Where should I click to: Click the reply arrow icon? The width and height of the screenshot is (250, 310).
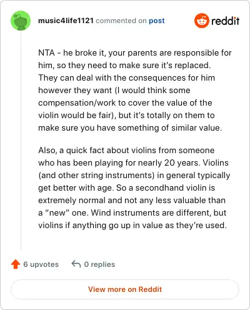(x=76, y=264)
